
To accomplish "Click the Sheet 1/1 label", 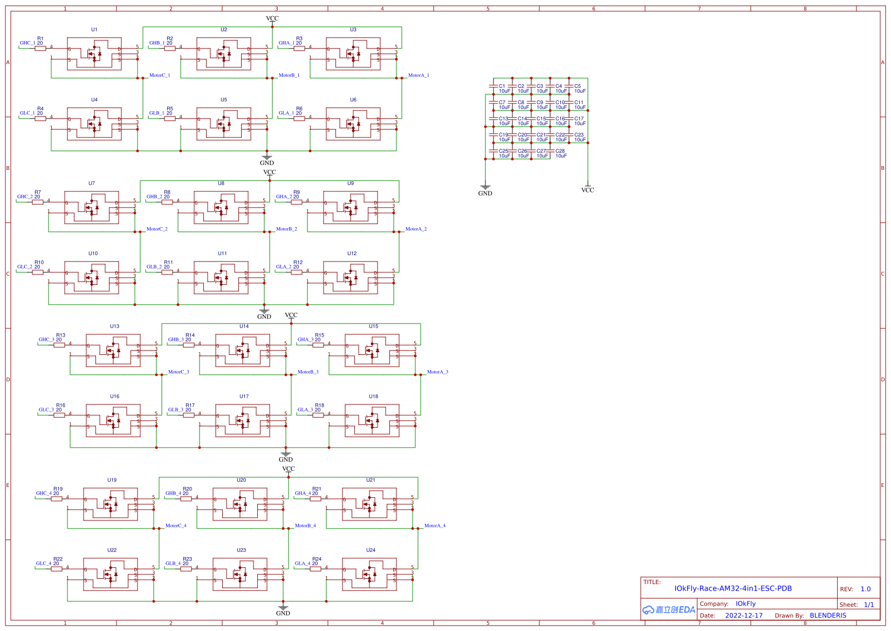I will [x=857, y=605].
